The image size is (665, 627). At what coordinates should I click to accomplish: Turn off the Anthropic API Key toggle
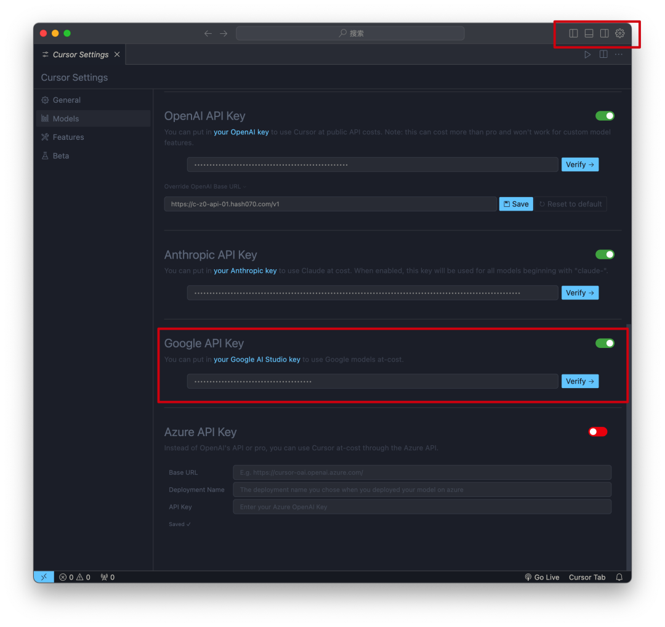605,254
